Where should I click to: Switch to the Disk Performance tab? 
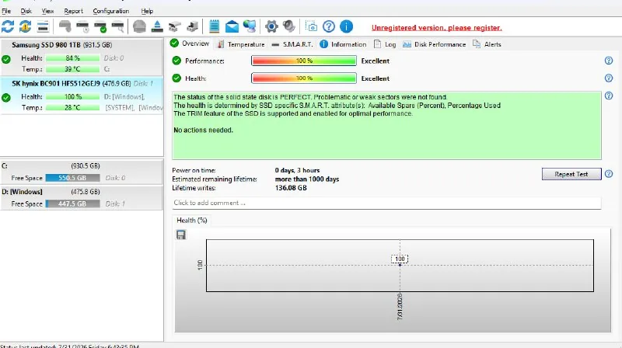coord(434,44)
